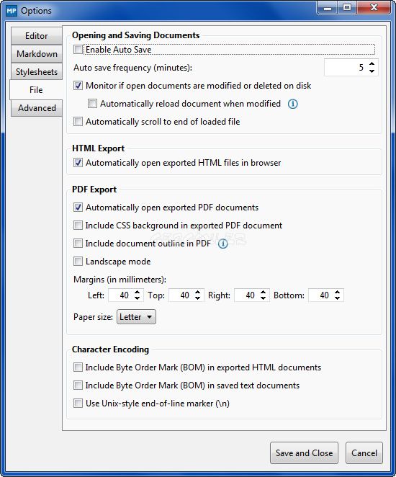The height and width of the screenshot is (477, 396).
Task: Open the Paper size Letter dropdown
Action: pos(137,317)
